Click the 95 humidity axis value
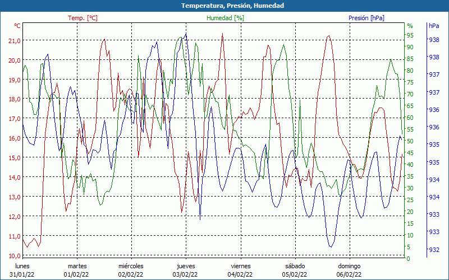 point(410,35)
